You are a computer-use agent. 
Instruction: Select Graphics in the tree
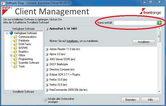coord(24,52)
